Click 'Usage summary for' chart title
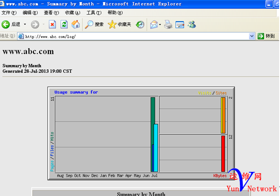 tap(76, 92)
